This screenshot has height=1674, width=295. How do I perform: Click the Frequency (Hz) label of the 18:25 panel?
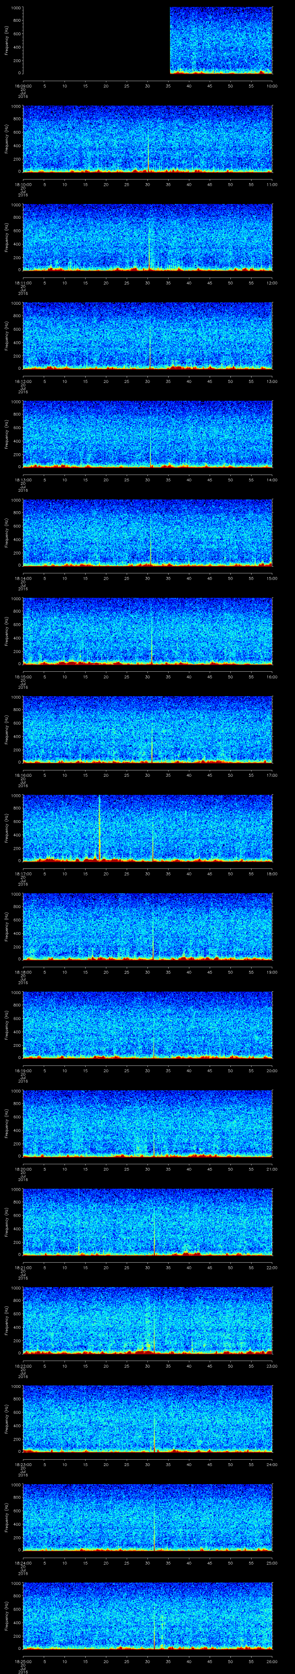coord(7,1615)
